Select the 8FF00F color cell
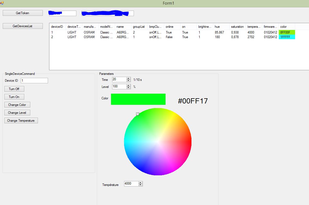The image size is (309, 205). click(x=287, y=32)
